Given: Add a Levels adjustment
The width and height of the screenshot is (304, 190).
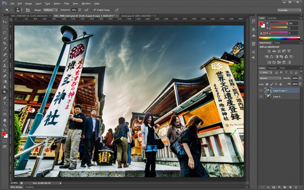Looking at the screenshot, I should 274,51.
